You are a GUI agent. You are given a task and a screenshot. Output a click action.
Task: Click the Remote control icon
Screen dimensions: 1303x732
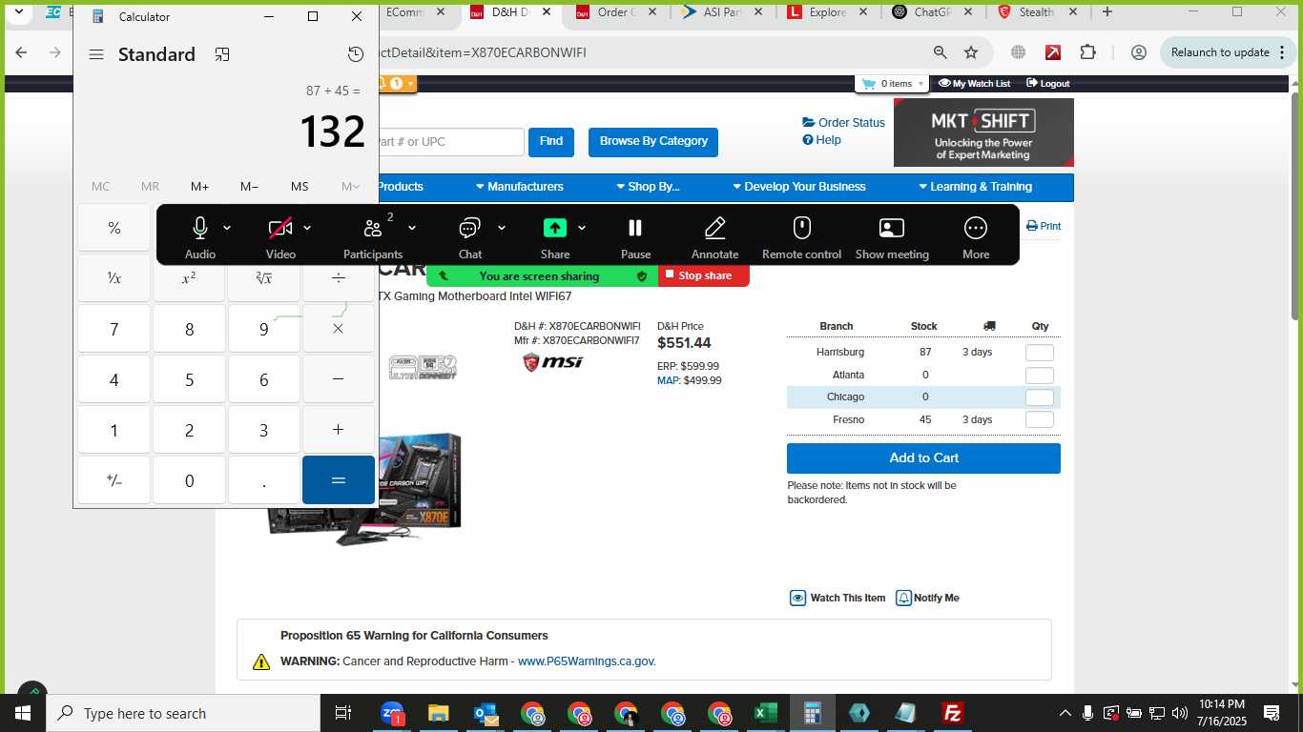point(802,228)
